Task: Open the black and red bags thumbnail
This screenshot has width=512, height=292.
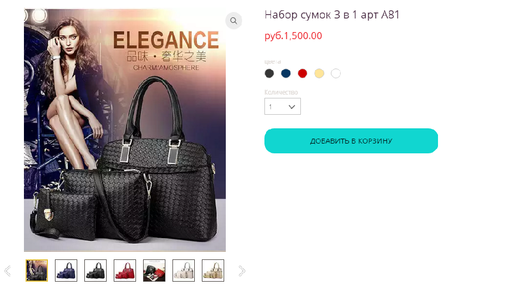Action: 155,270
